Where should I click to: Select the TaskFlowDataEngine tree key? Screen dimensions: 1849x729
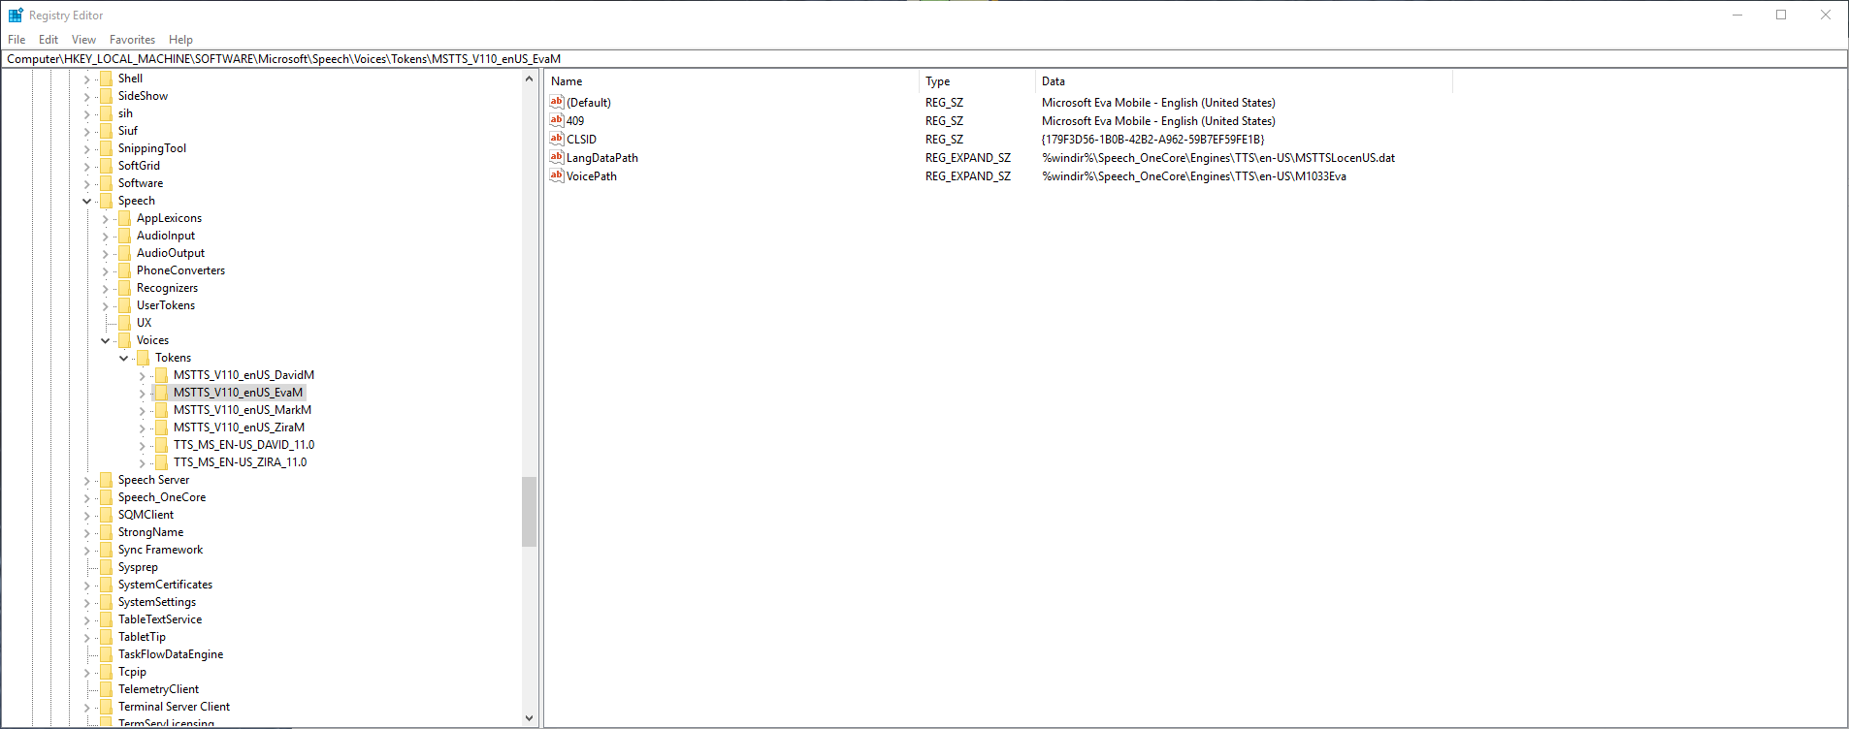(x=171, y=654)
